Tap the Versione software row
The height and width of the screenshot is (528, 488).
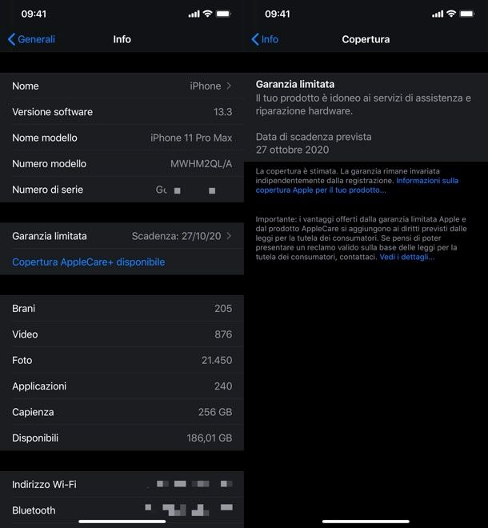(x=122, y=112)
